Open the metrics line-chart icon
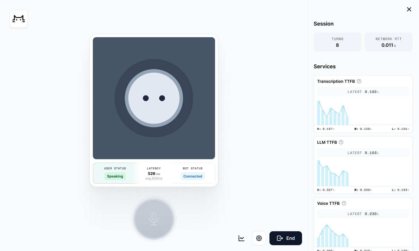 click(x=242, y=238)
